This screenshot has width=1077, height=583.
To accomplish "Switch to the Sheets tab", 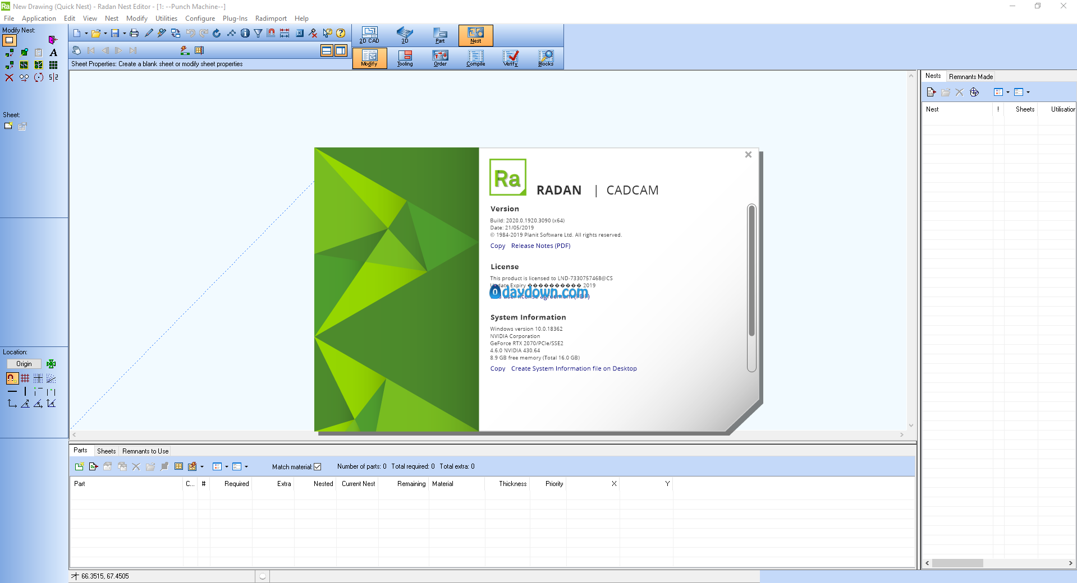I will (106, 451).
